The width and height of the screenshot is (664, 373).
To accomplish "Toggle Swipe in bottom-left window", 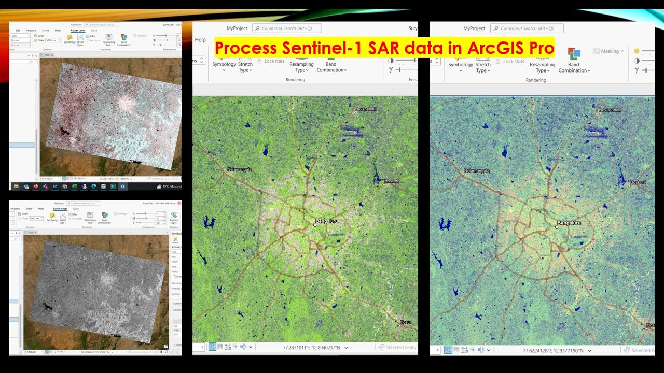I will pos(23,214).
